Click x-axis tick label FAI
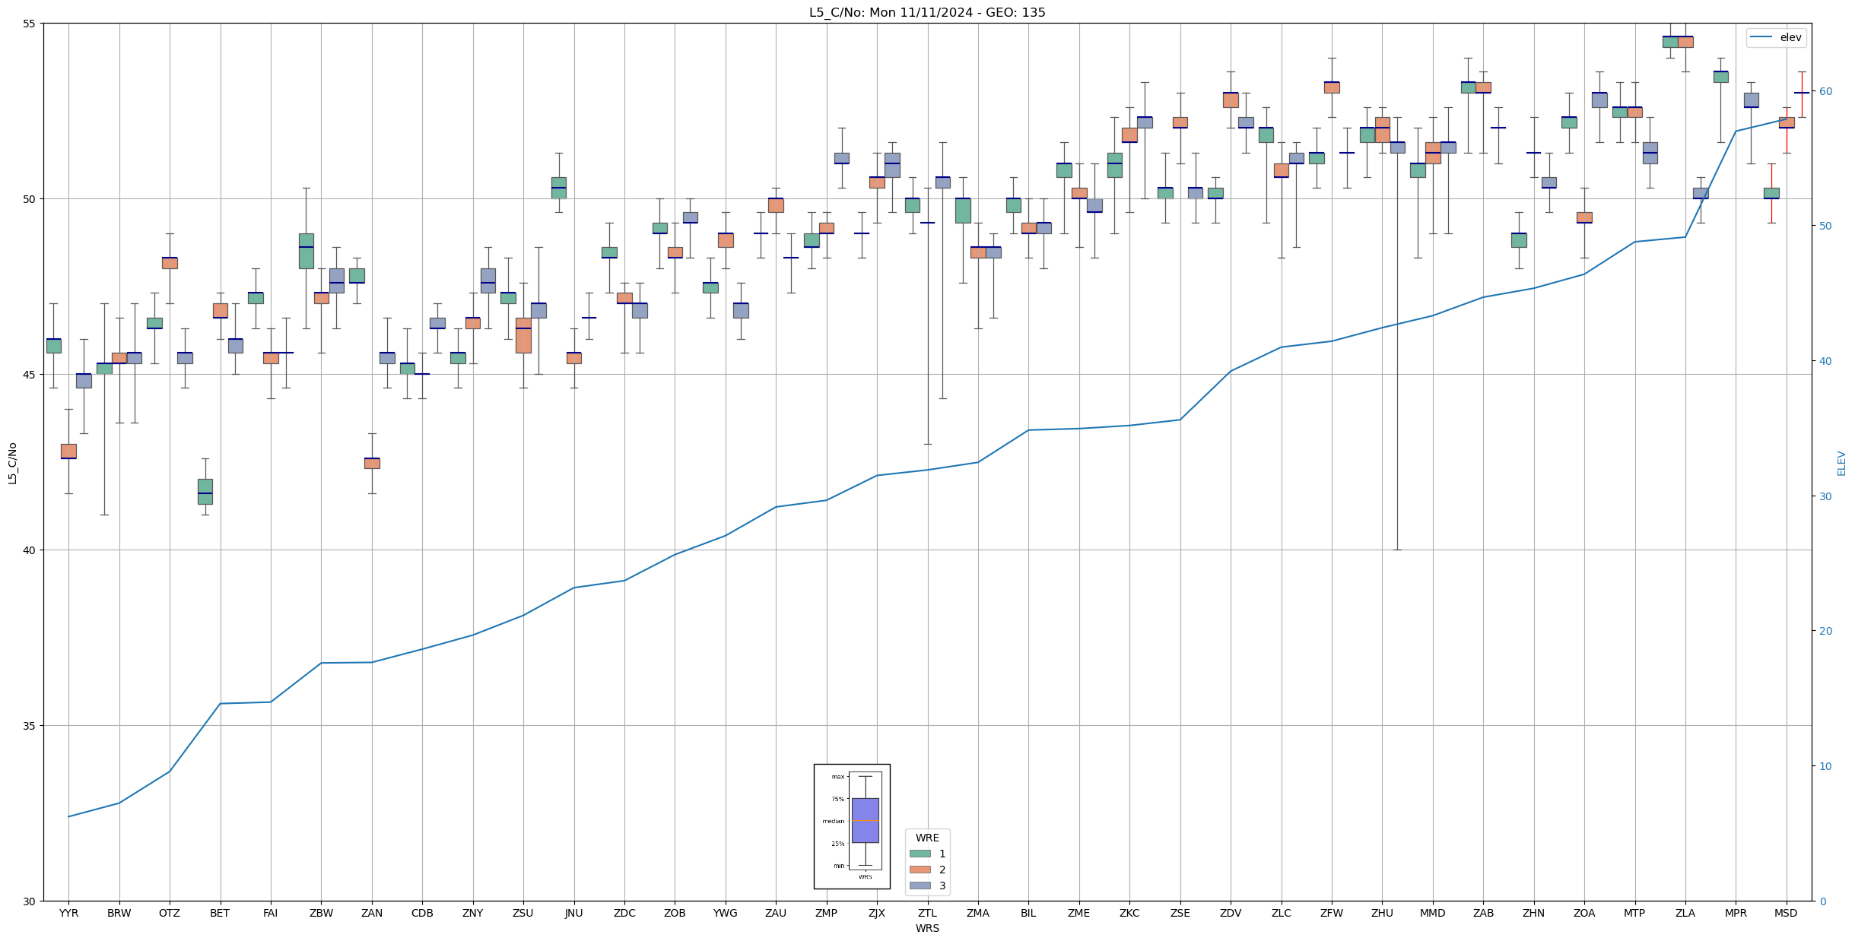 click(271, 913)
